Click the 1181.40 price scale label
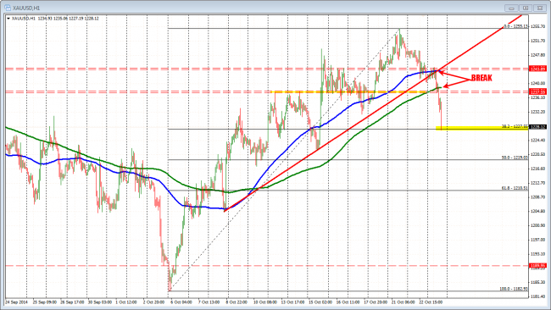551x310 pixels. 538,296
